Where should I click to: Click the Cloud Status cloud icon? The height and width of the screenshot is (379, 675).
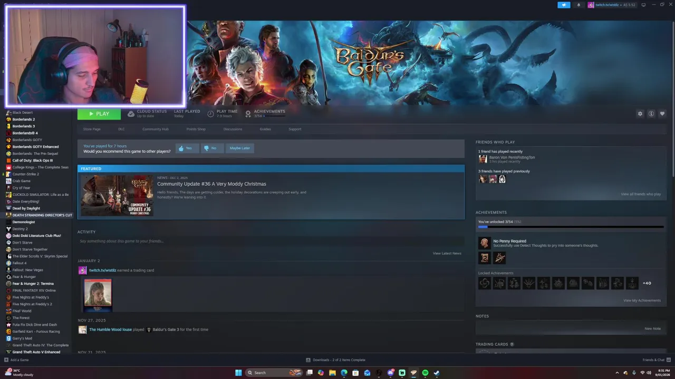click(x=131, y=114)
